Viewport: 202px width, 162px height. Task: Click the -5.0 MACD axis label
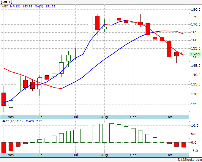195,151
